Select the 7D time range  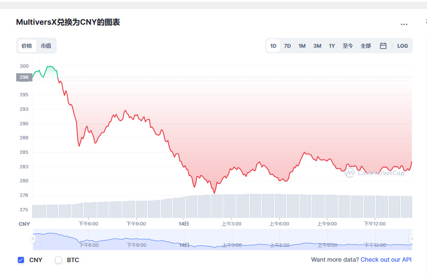287,46
